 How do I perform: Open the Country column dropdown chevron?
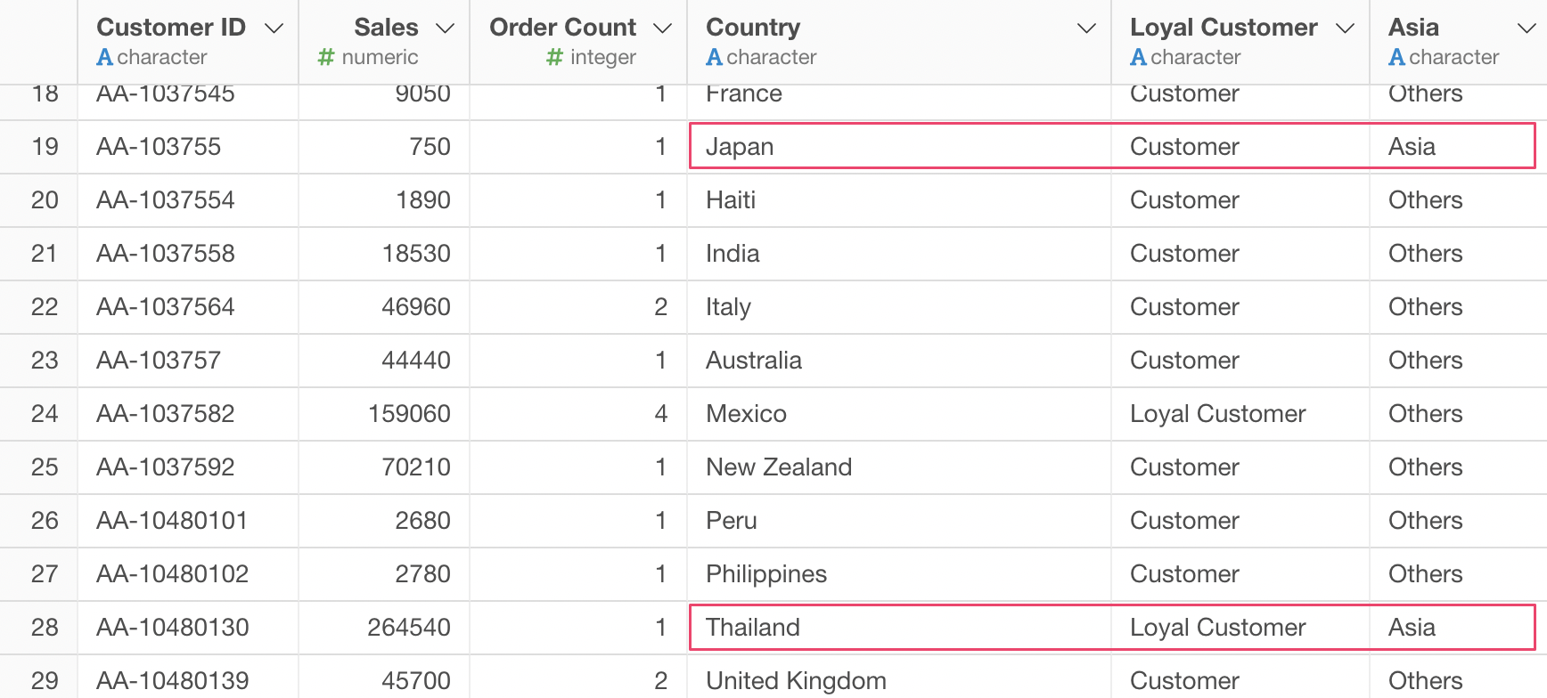pos(1086,28)
